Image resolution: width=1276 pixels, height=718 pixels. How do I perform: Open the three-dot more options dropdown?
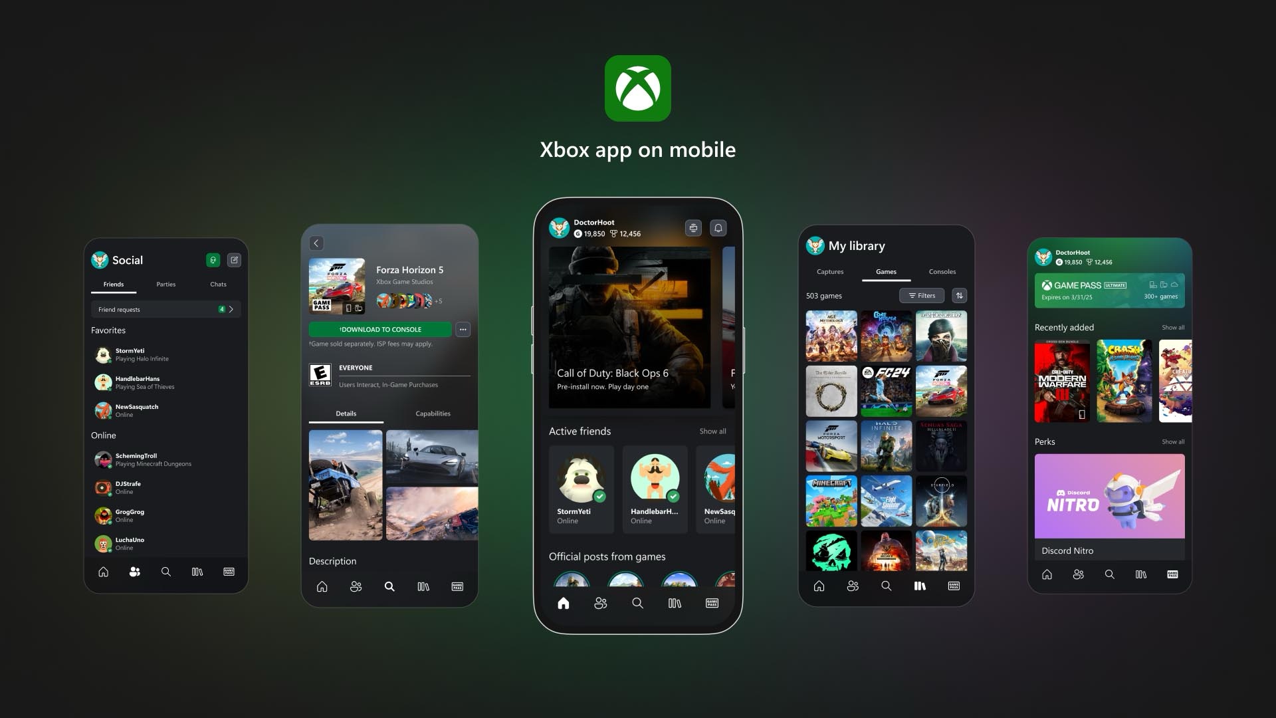464,329
